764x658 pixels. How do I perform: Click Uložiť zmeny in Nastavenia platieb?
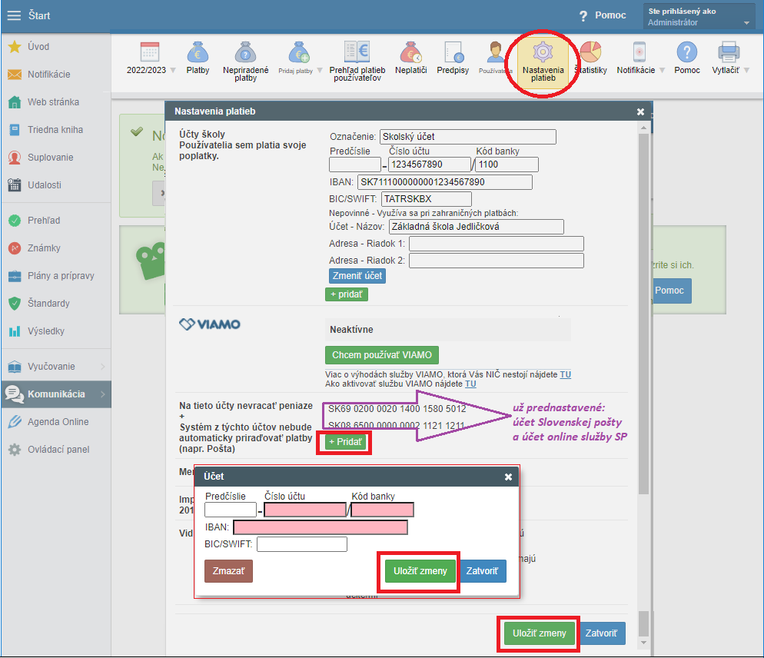(540, 633)
